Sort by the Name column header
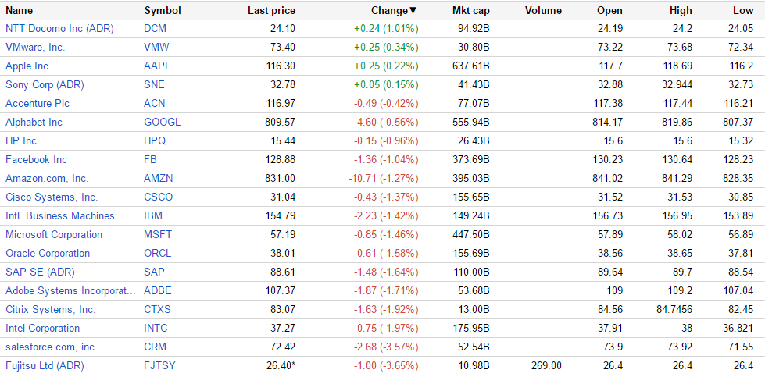The image size is (765, 377). pos(20,11)
